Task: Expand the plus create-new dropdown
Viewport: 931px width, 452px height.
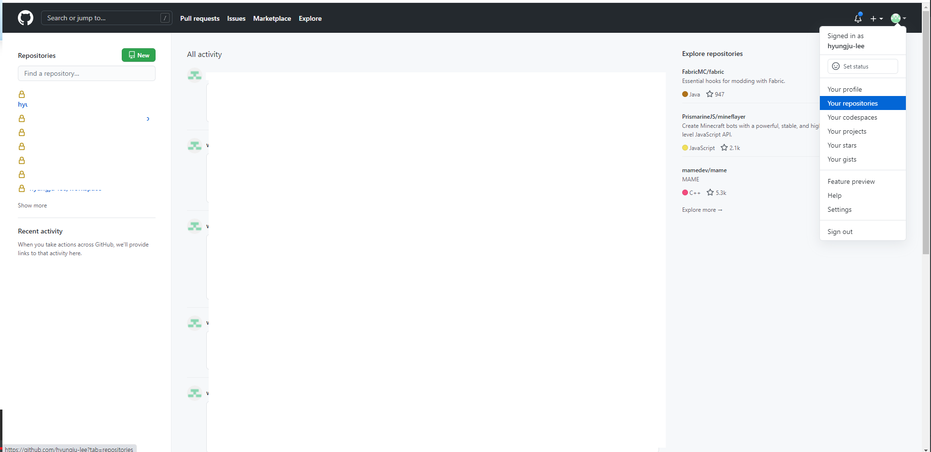Action: (x=876, y=18)
